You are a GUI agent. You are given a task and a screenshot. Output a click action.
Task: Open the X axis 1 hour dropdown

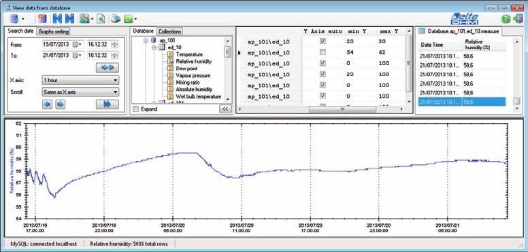click(80, 80)
